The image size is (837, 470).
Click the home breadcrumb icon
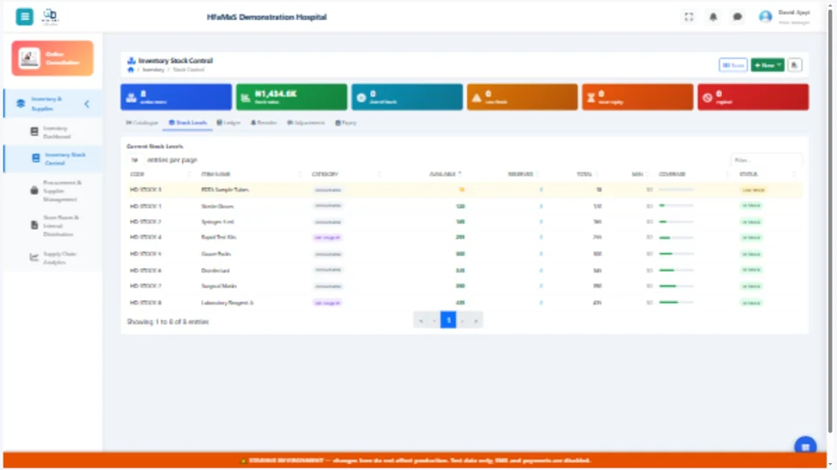[131, 70]
